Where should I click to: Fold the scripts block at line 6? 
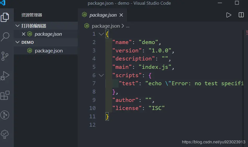pos(101,75)
